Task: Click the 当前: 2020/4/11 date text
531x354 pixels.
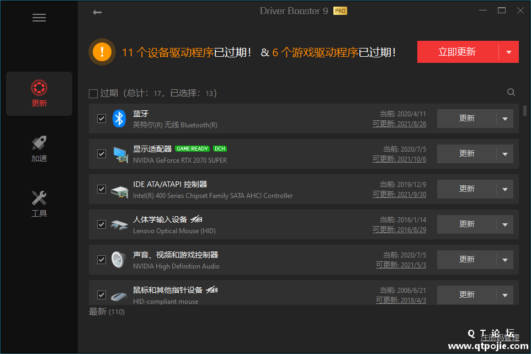Action: coord(402,114)
